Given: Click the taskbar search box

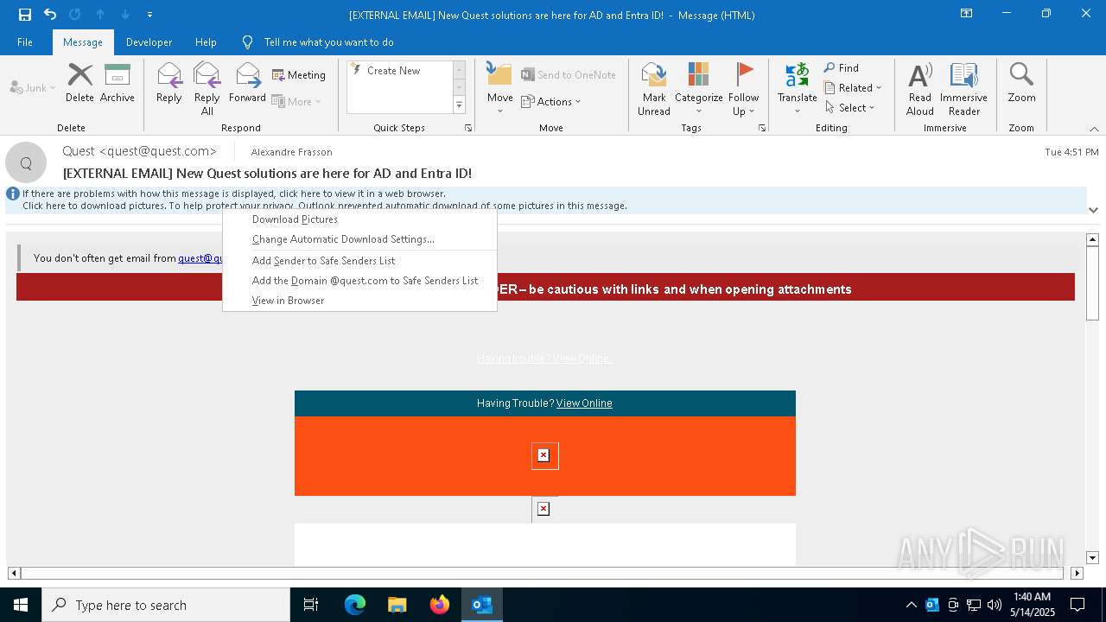Looking at the screenshot, I should [x=166, y=605].
